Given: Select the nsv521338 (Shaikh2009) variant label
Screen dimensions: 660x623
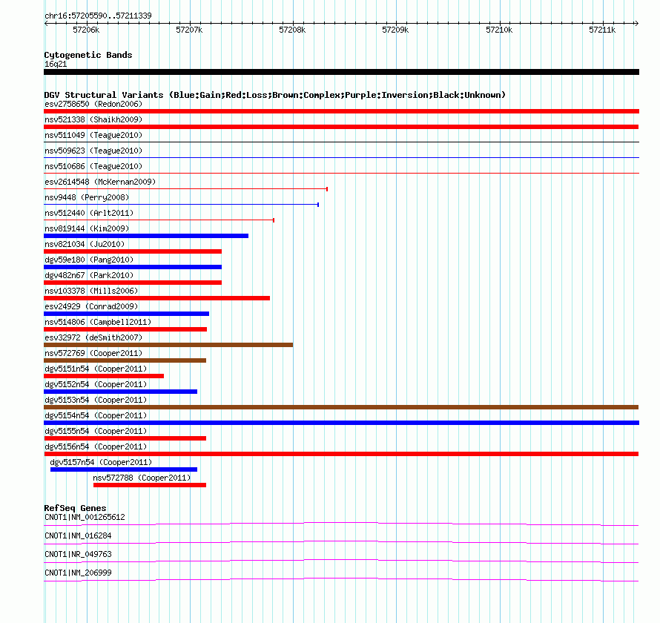Looking at the screenshot, I should (x=93, y=119).
